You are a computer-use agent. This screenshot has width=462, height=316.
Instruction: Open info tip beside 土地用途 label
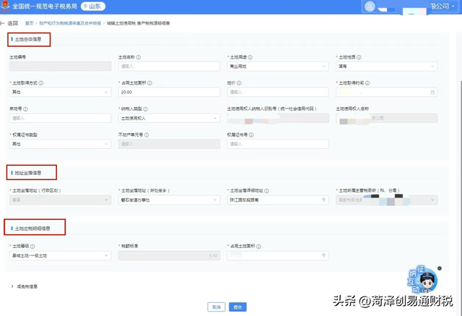pyautogui.click(x=250, y=57)
